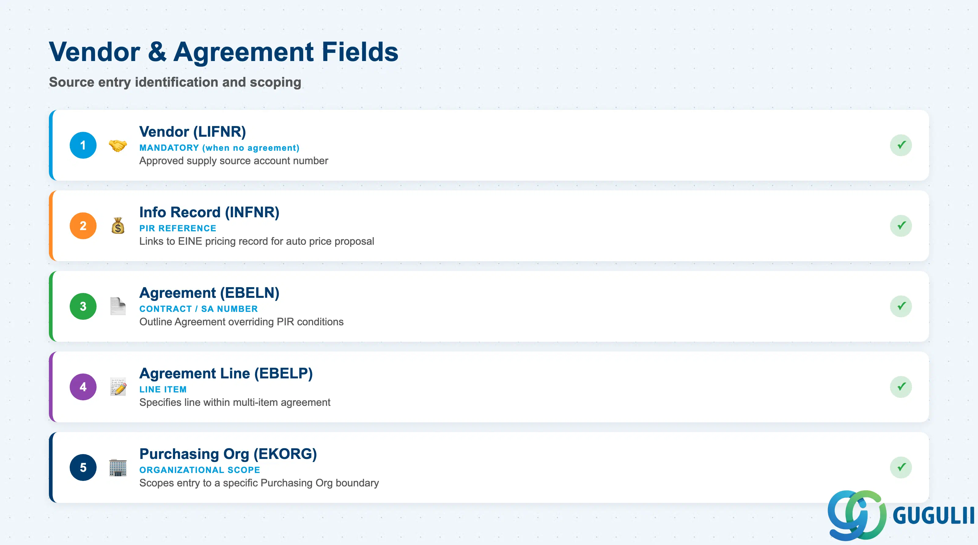Click the blue number 1 badge
Screen dimensions: 978x545
[x=83, y=145]
